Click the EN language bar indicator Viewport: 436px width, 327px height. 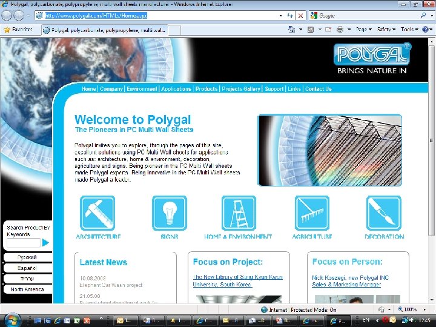366,320
